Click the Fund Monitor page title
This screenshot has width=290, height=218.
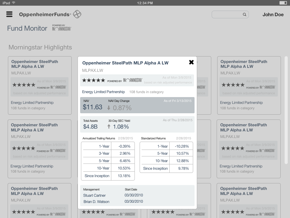27,28
